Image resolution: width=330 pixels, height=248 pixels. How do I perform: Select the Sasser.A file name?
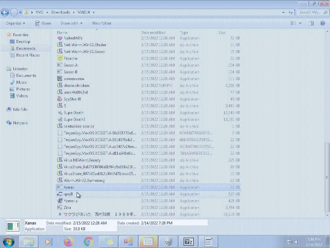tap(71, 65)
